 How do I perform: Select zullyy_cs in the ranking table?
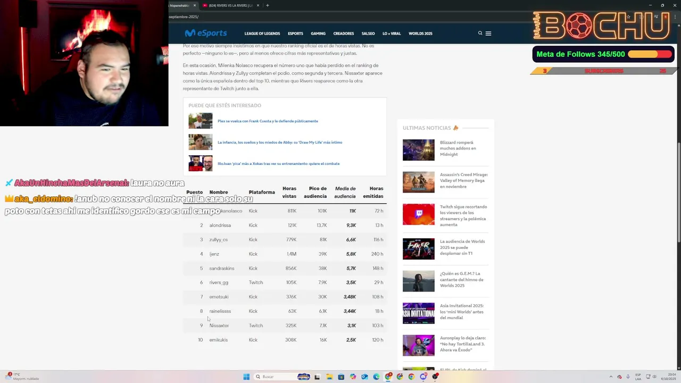pos(218,240)
